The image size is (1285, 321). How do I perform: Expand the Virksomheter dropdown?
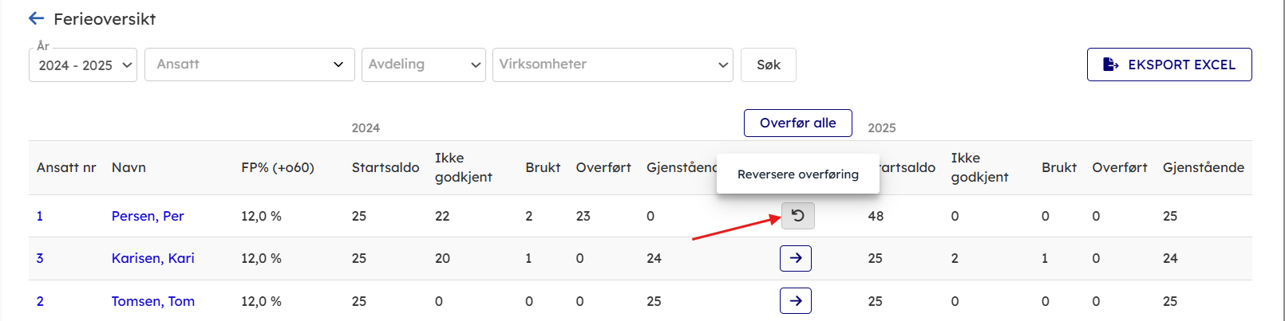coord(612,65)
